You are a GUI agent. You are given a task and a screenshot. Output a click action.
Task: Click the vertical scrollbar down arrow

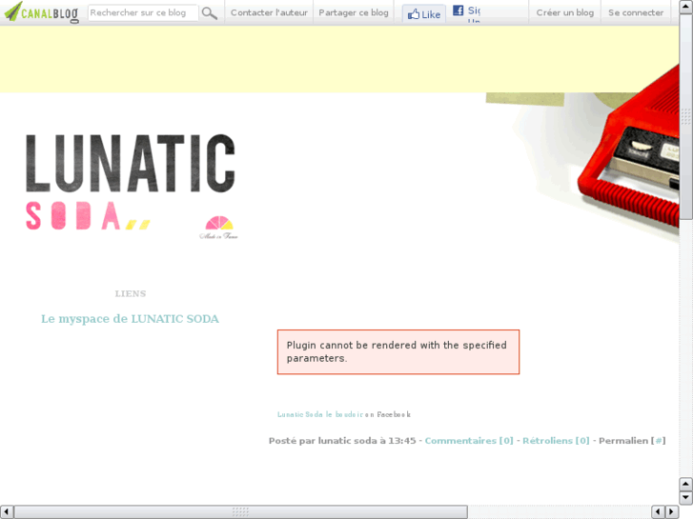pos(686,497)
